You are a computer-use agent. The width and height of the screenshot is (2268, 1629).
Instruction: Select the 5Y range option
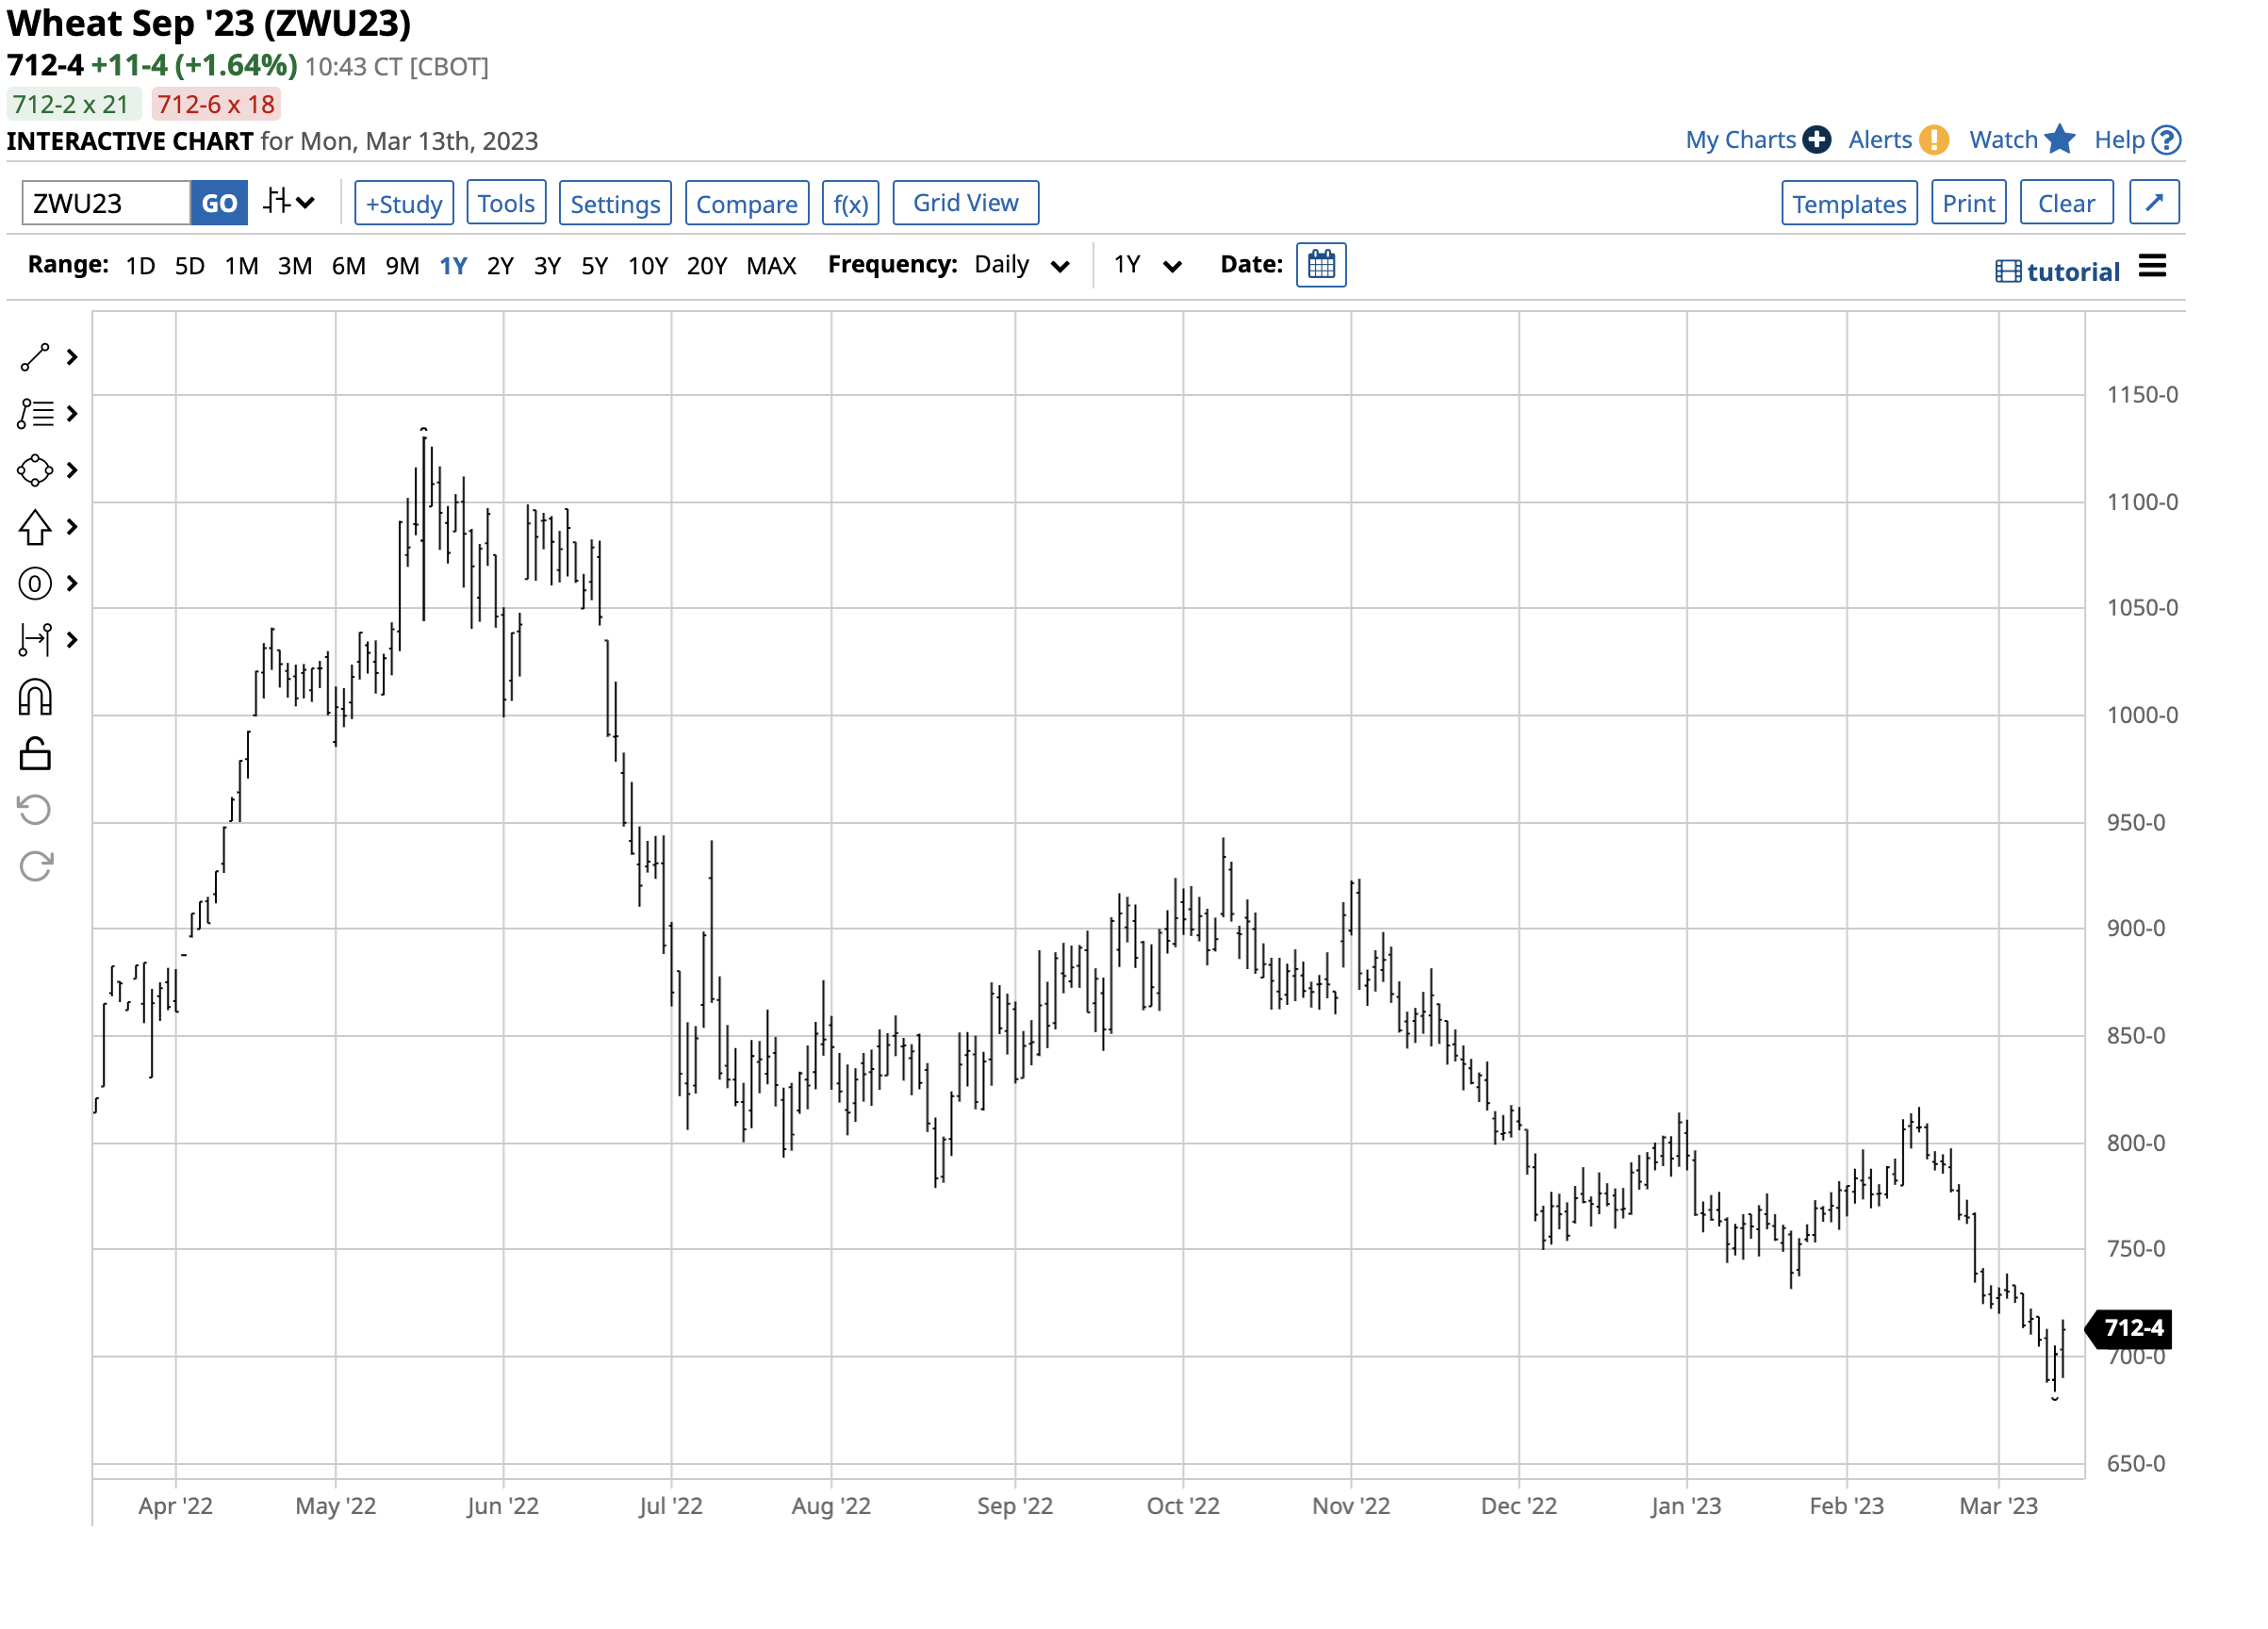(x=594, y=266)
